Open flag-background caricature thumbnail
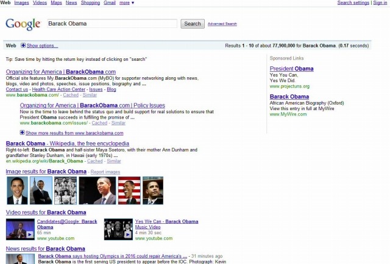Screen dimensions: 390x264 [129, 190]
